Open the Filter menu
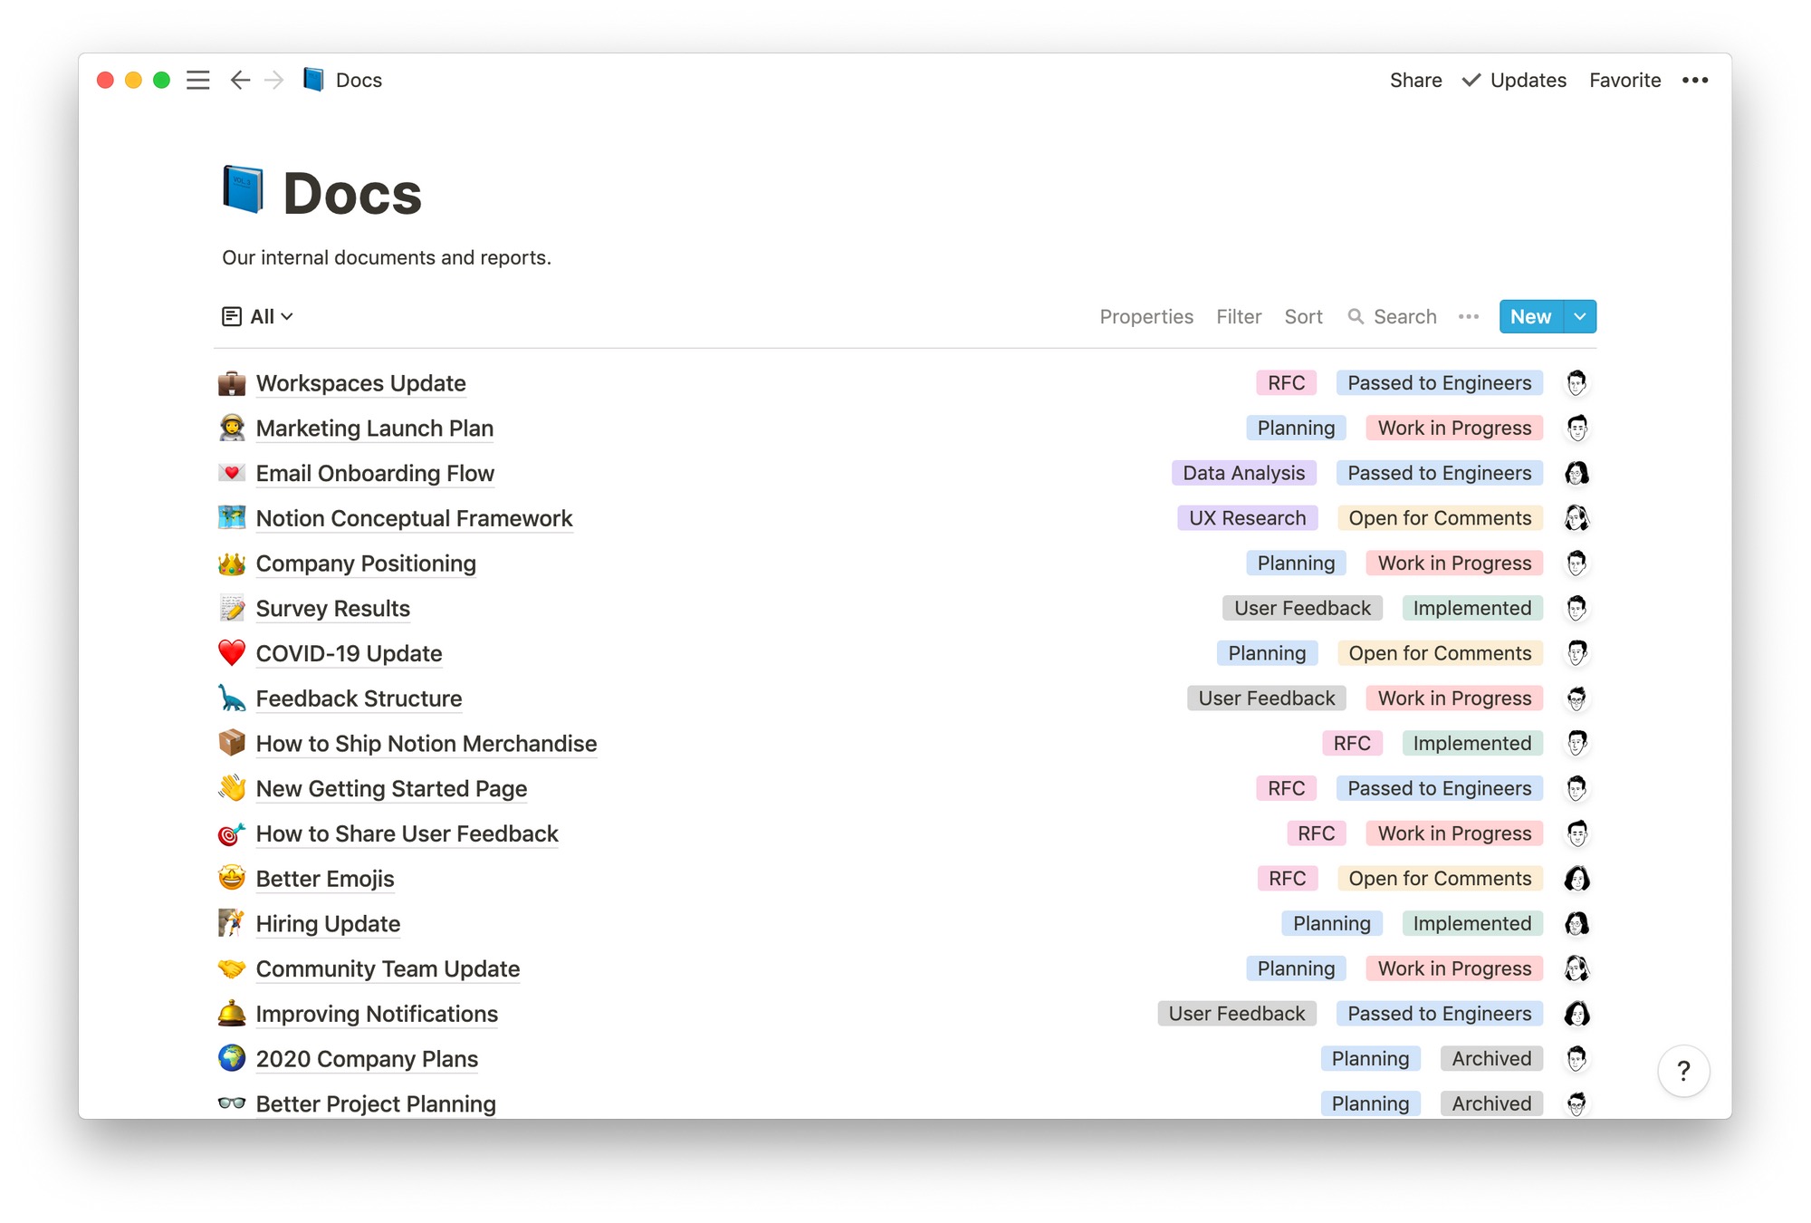 pos(1239,316)
